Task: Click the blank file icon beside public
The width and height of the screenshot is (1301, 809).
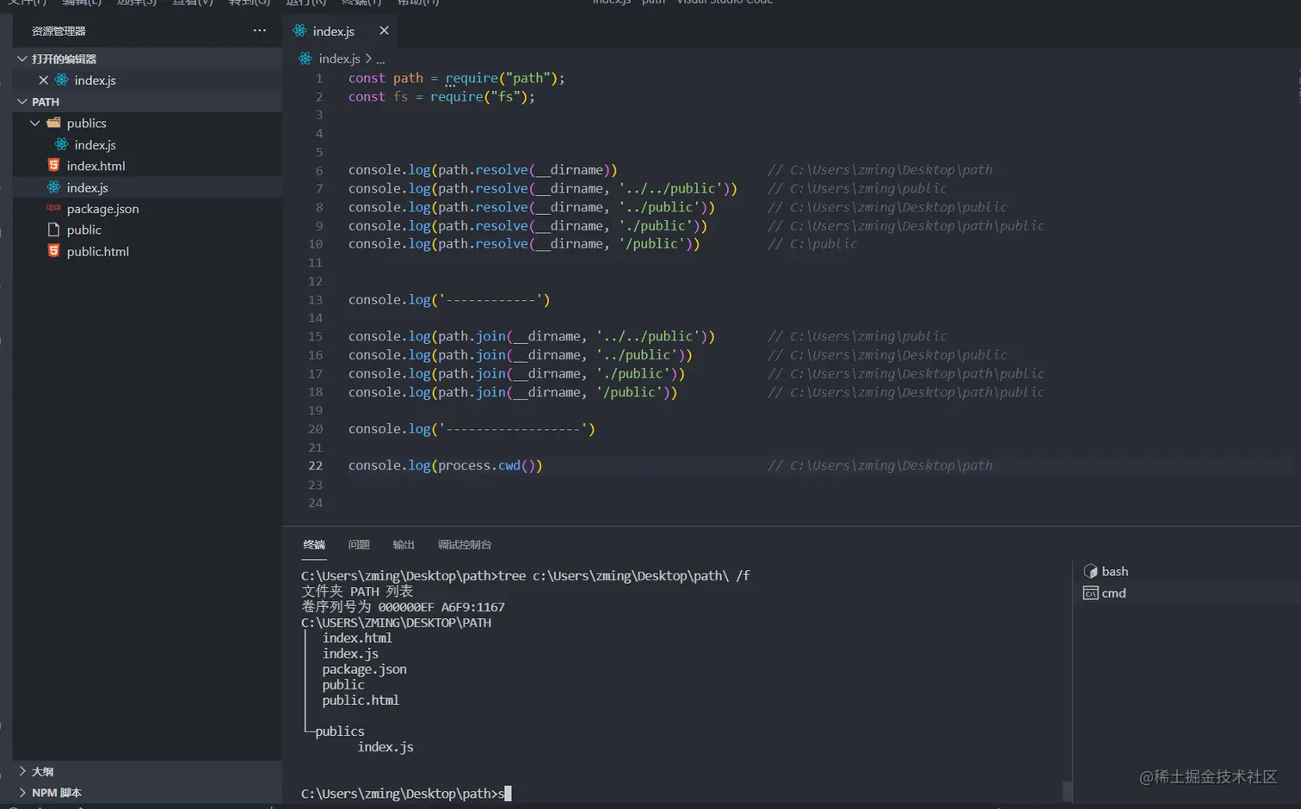Action: [x=53, y=230]
